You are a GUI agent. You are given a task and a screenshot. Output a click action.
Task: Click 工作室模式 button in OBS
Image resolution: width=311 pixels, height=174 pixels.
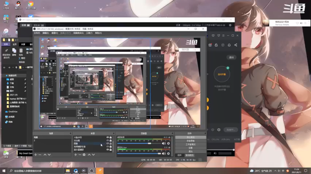click(190, 144)
